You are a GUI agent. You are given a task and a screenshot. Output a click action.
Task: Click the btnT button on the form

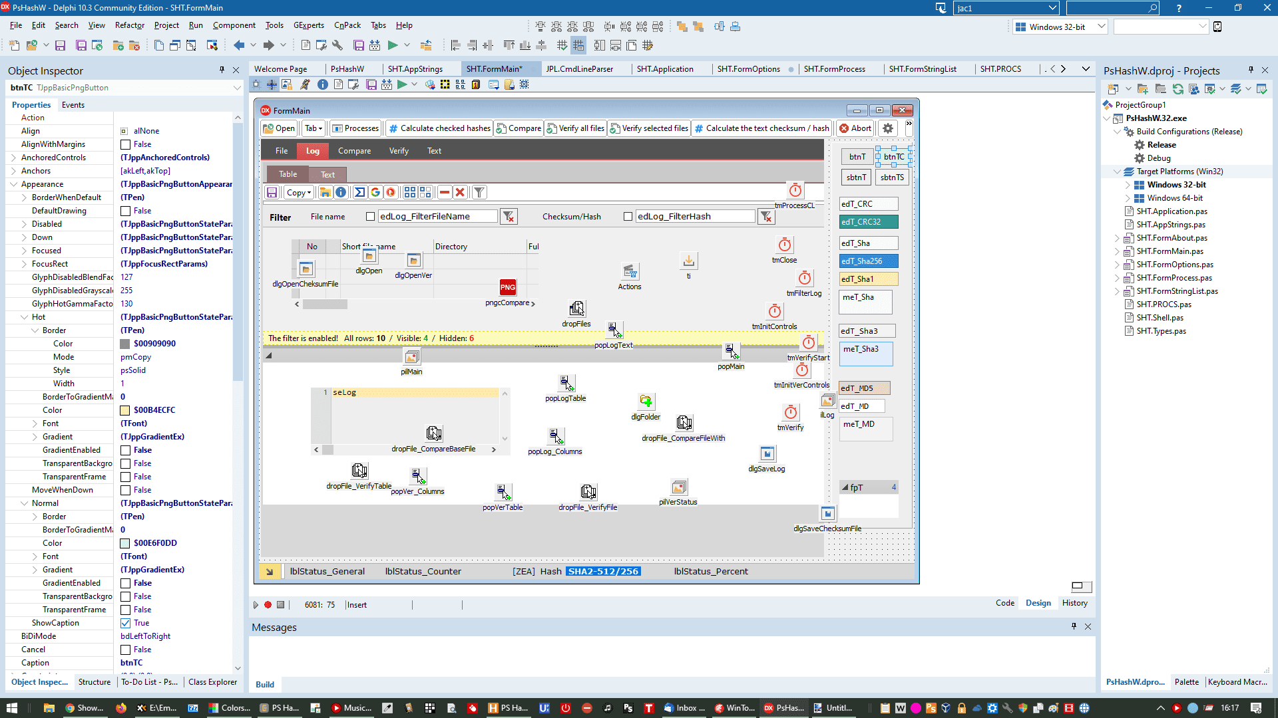point(857,157)
